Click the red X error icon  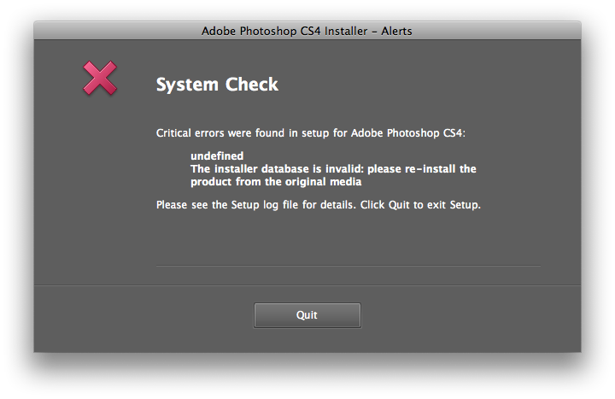coord(100,78)
